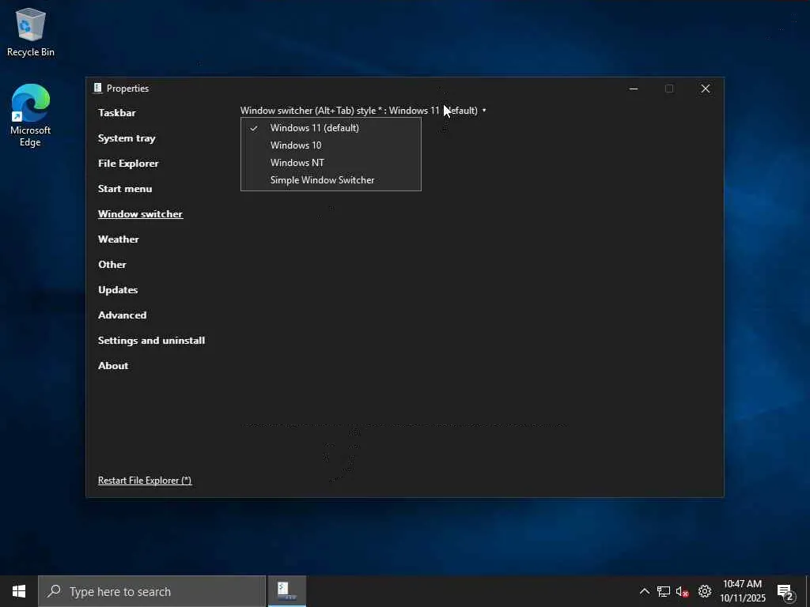Show hidden system tray icons
Screen dimensions: 810x607
(644, 591)
